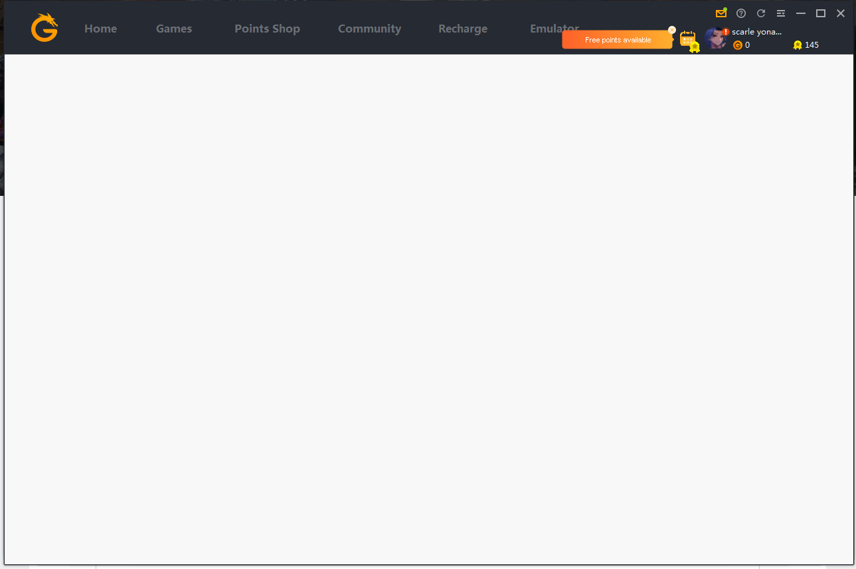The image size is (856, 569).
Task: Click the orange G coin balance icon
Action: tap(737, 45)
